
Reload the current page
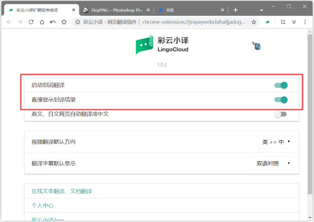click(x=31, y=22)
